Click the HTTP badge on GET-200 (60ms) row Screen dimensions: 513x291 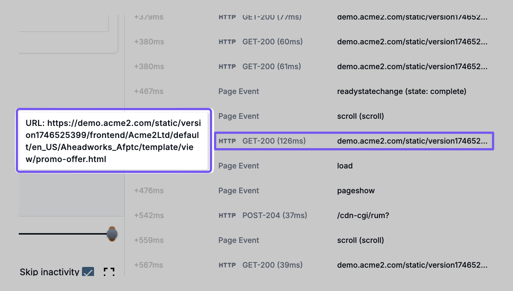pos(227,42)
